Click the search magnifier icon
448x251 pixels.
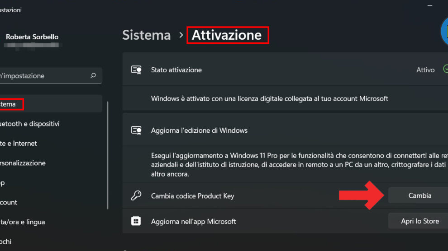[93, 76]
